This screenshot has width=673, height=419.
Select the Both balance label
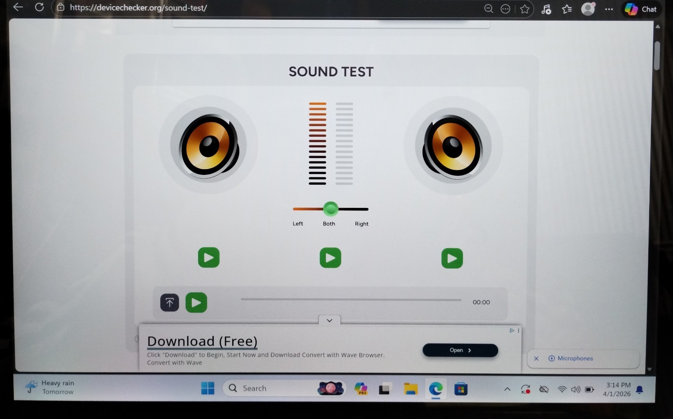click(x=329, y=223)
